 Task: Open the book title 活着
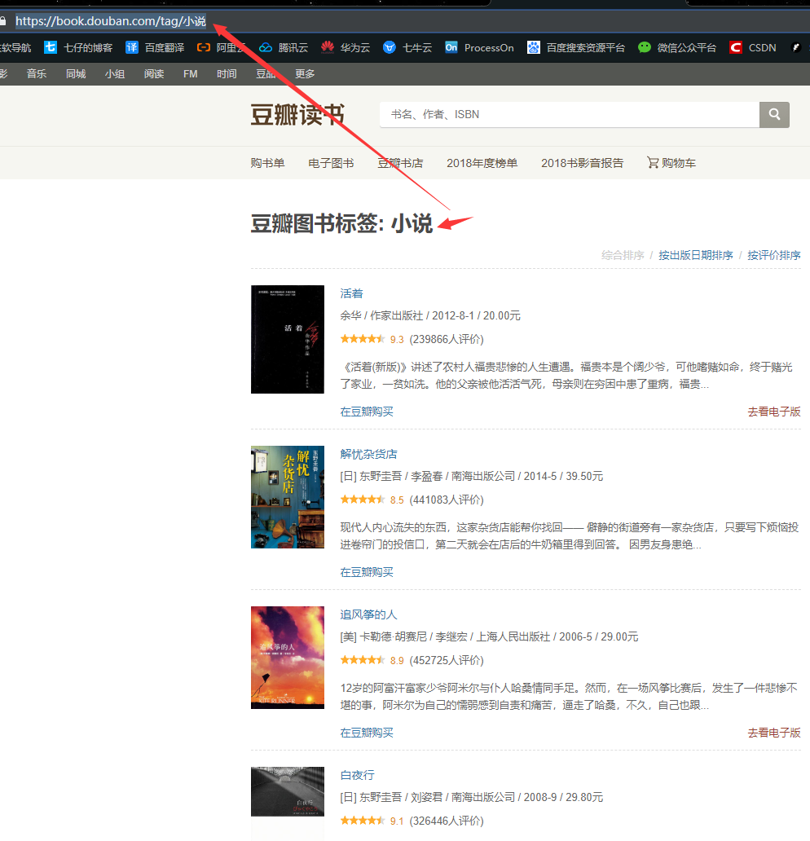pyautogui.click(x=351, y=293)
